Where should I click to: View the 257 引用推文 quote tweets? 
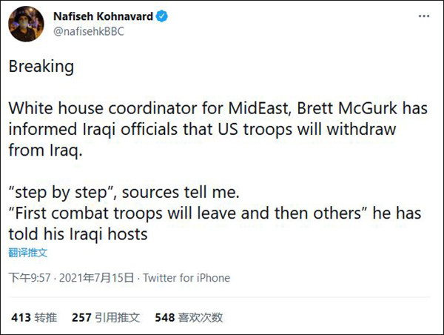pyautogui.click(x=106, y=317)
